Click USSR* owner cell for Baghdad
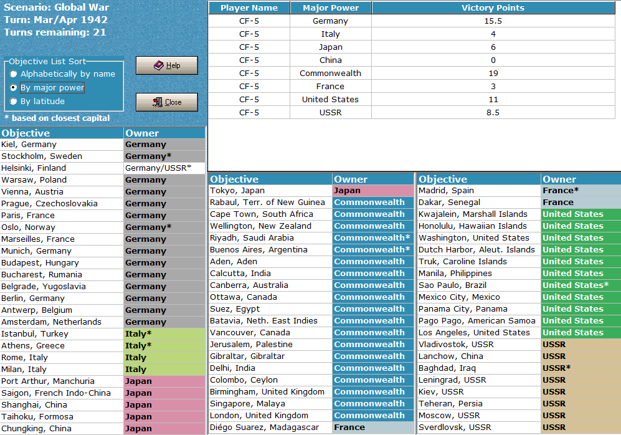 click(581, 368)
